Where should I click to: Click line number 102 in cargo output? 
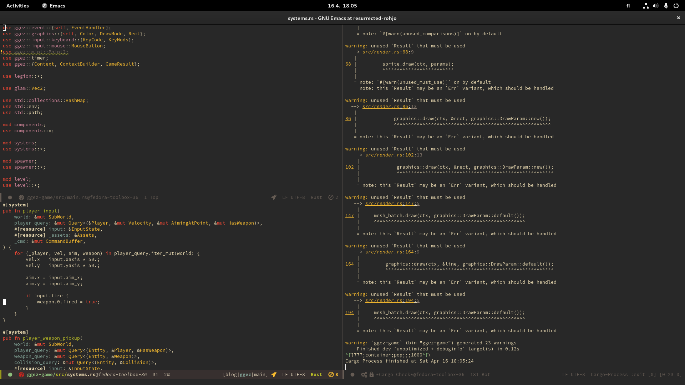350,167
